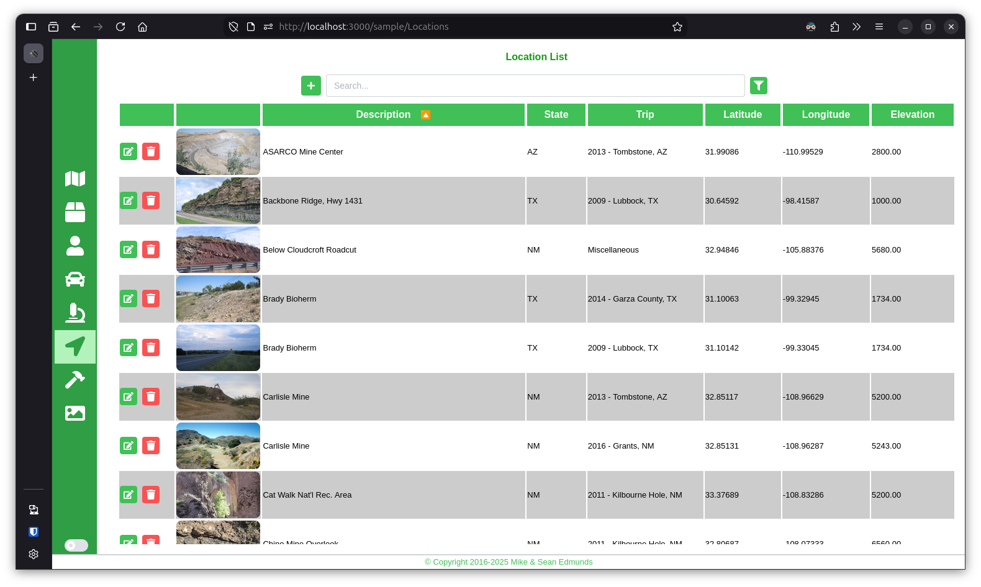Open the Below Cloudcroft Roadcut thumbnail
Image resolution: width=981 pixels, height=587 pixels.
[218, 249]
